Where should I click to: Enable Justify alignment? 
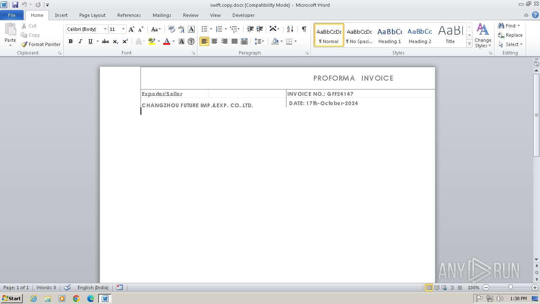point(234,41)
